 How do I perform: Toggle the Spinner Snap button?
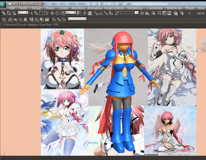111,13
